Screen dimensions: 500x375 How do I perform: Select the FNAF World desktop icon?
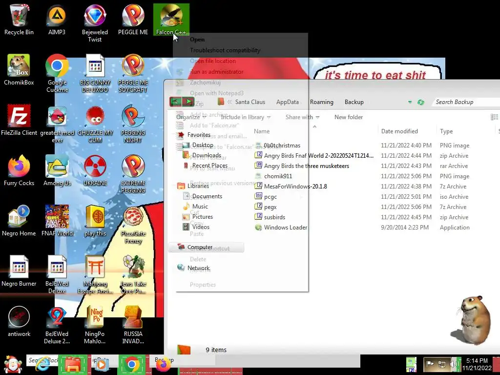click(57, 221)
